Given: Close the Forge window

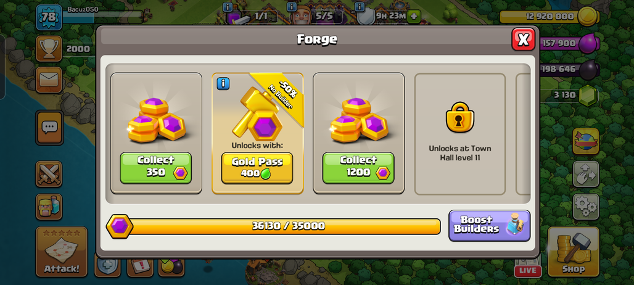Looking at the screenshot, I should [523, 39].
